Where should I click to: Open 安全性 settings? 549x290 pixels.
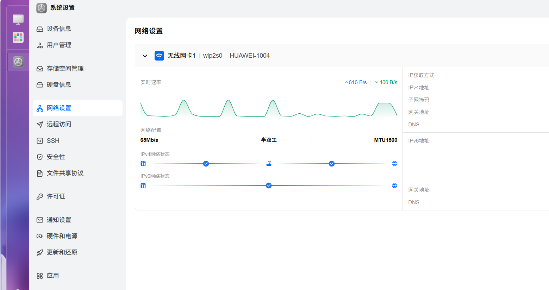click(x=56, y=157)
